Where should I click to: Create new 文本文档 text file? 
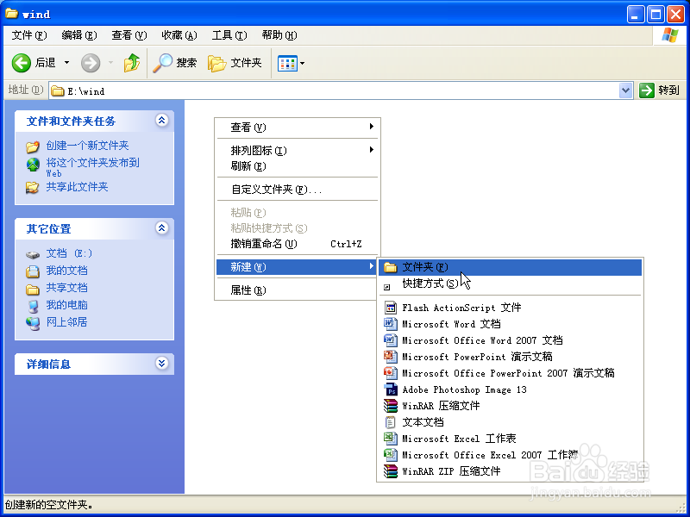[x=510, y=422]
